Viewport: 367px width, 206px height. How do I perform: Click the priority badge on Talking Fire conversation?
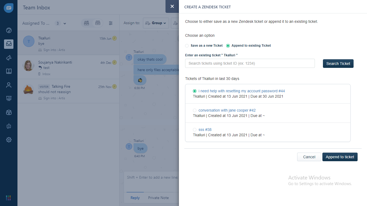114,87
